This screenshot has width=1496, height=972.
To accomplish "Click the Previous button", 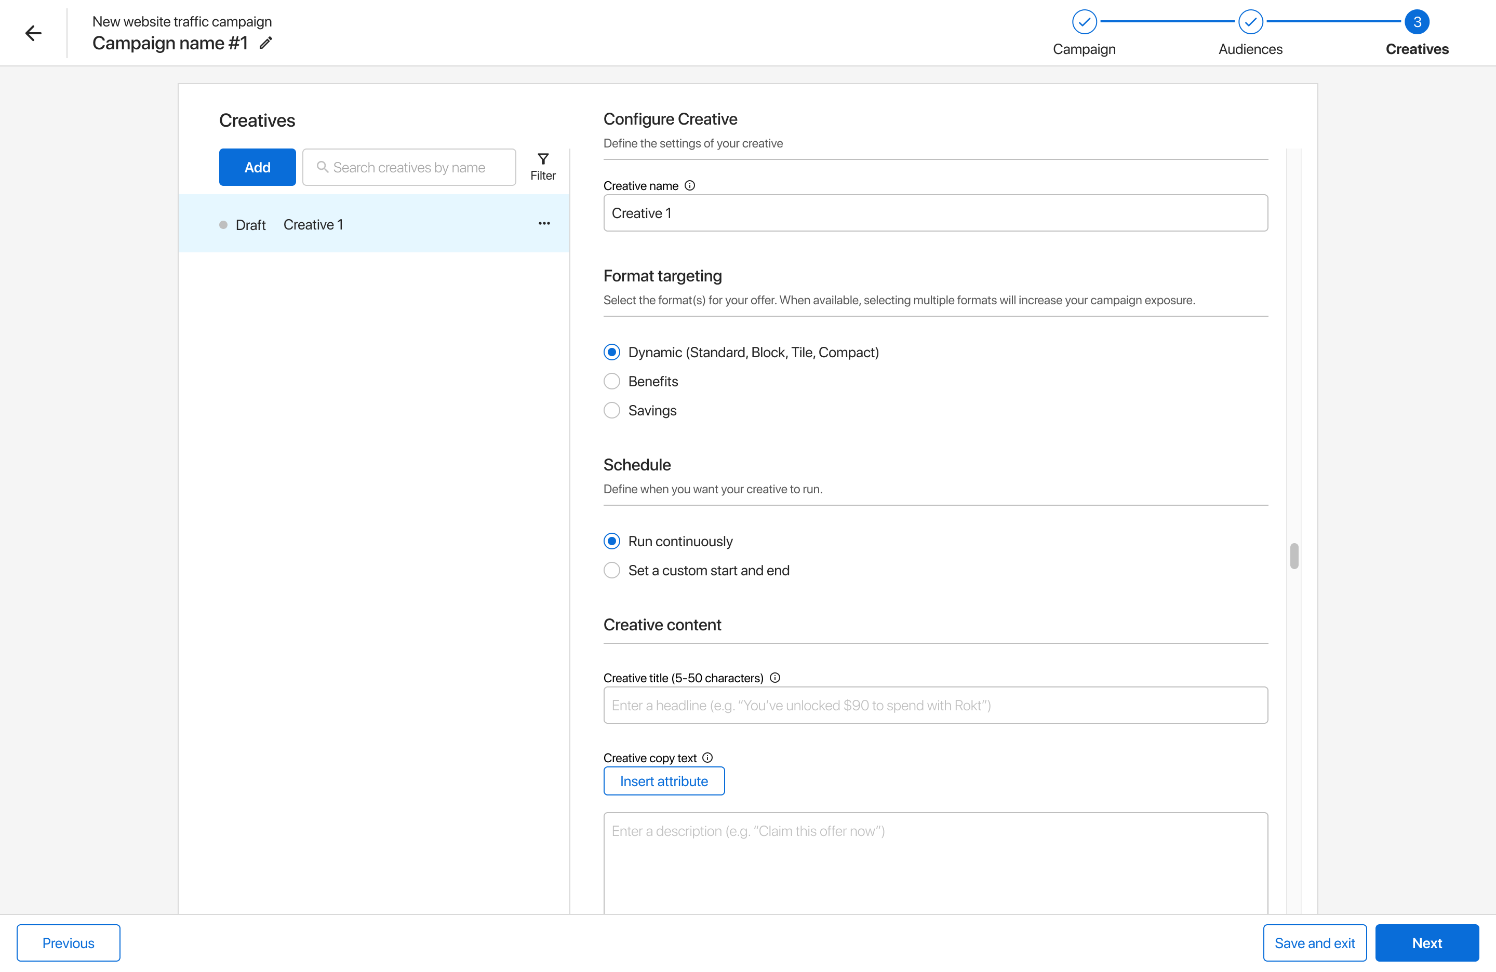I will tap(69, 942).
